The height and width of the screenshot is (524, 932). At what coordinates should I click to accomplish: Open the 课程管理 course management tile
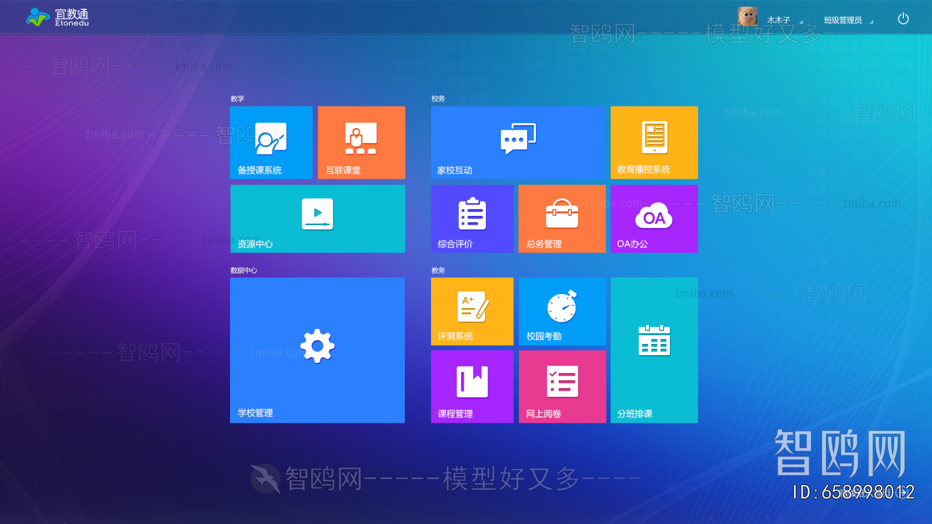472,386
